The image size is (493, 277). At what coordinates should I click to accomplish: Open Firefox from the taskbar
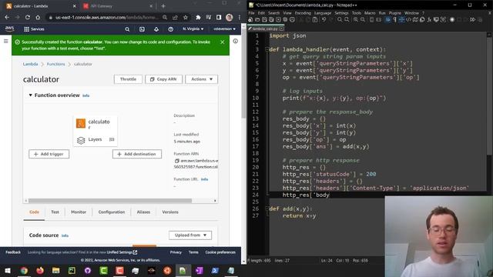point(40,270)
